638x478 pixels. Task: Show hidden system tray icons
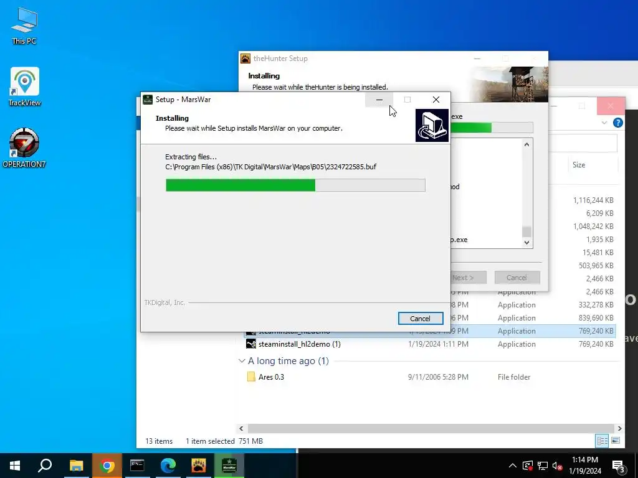click(513, 466)
